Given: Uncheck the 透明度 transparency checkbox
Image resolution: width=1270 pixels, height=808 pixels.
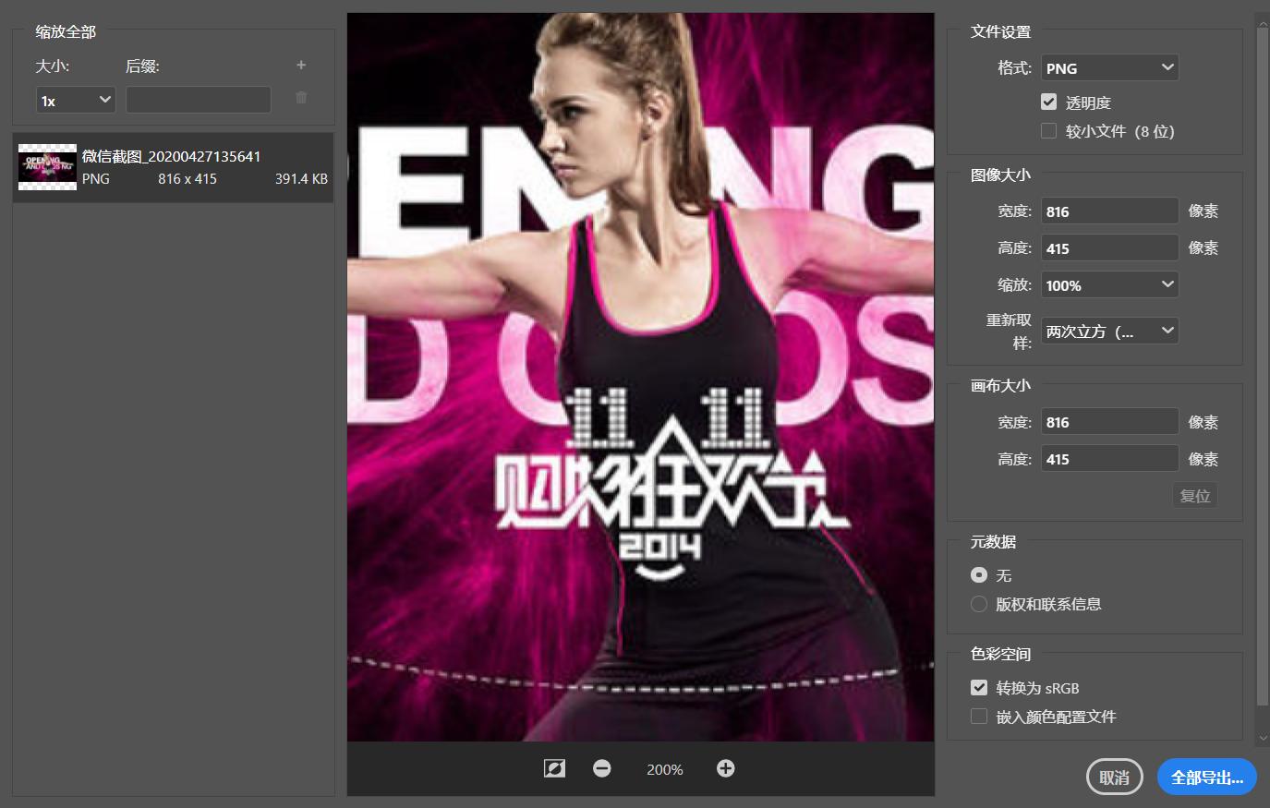Looking at the screenshot, I should click(x=1049, y=103).
